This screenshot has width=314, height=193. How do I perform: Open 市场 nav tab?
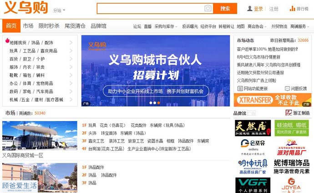coord(28,26)
